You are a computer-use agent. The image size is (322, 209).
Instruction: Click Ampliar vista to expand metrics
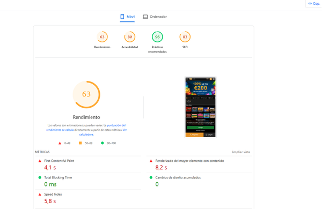tap(241, 152)
